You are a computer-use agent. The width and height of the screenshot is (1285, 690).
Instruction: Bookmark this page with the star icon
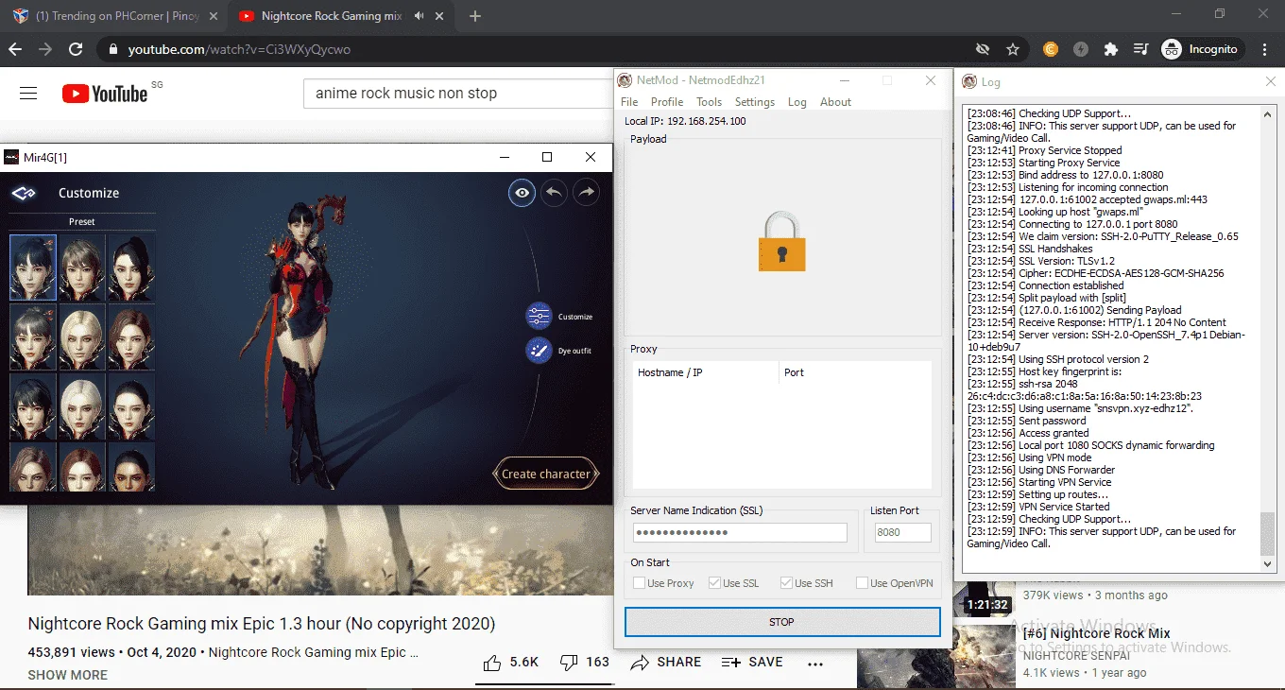click(1013, 49)
